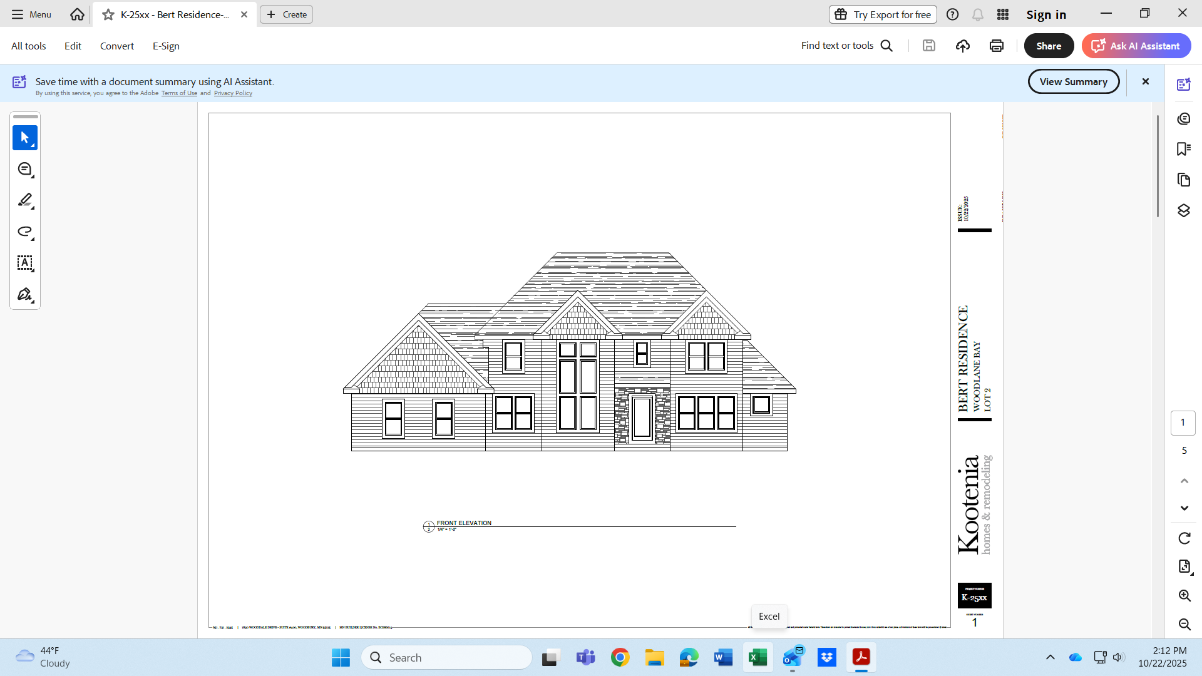The height and width of the screenshot is (676, 1202).
Task: Open the Convert menu
Action: coord(116,46)
